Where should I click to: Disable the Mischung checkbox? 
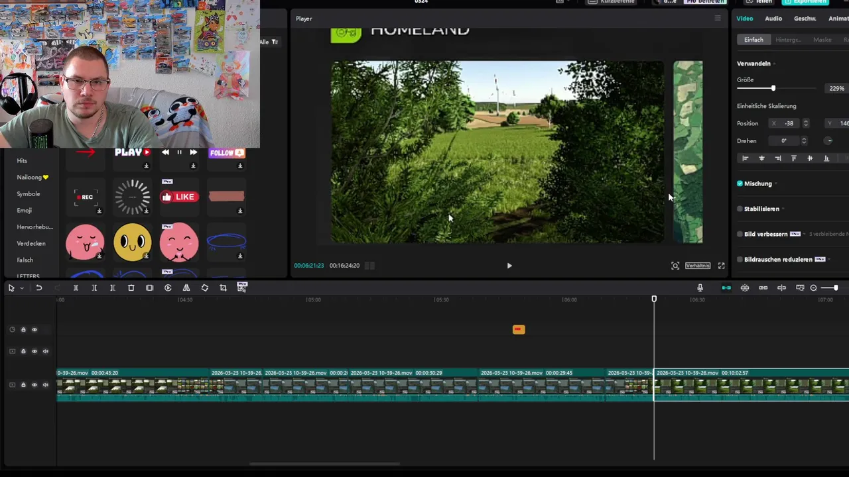click(740, 184)
